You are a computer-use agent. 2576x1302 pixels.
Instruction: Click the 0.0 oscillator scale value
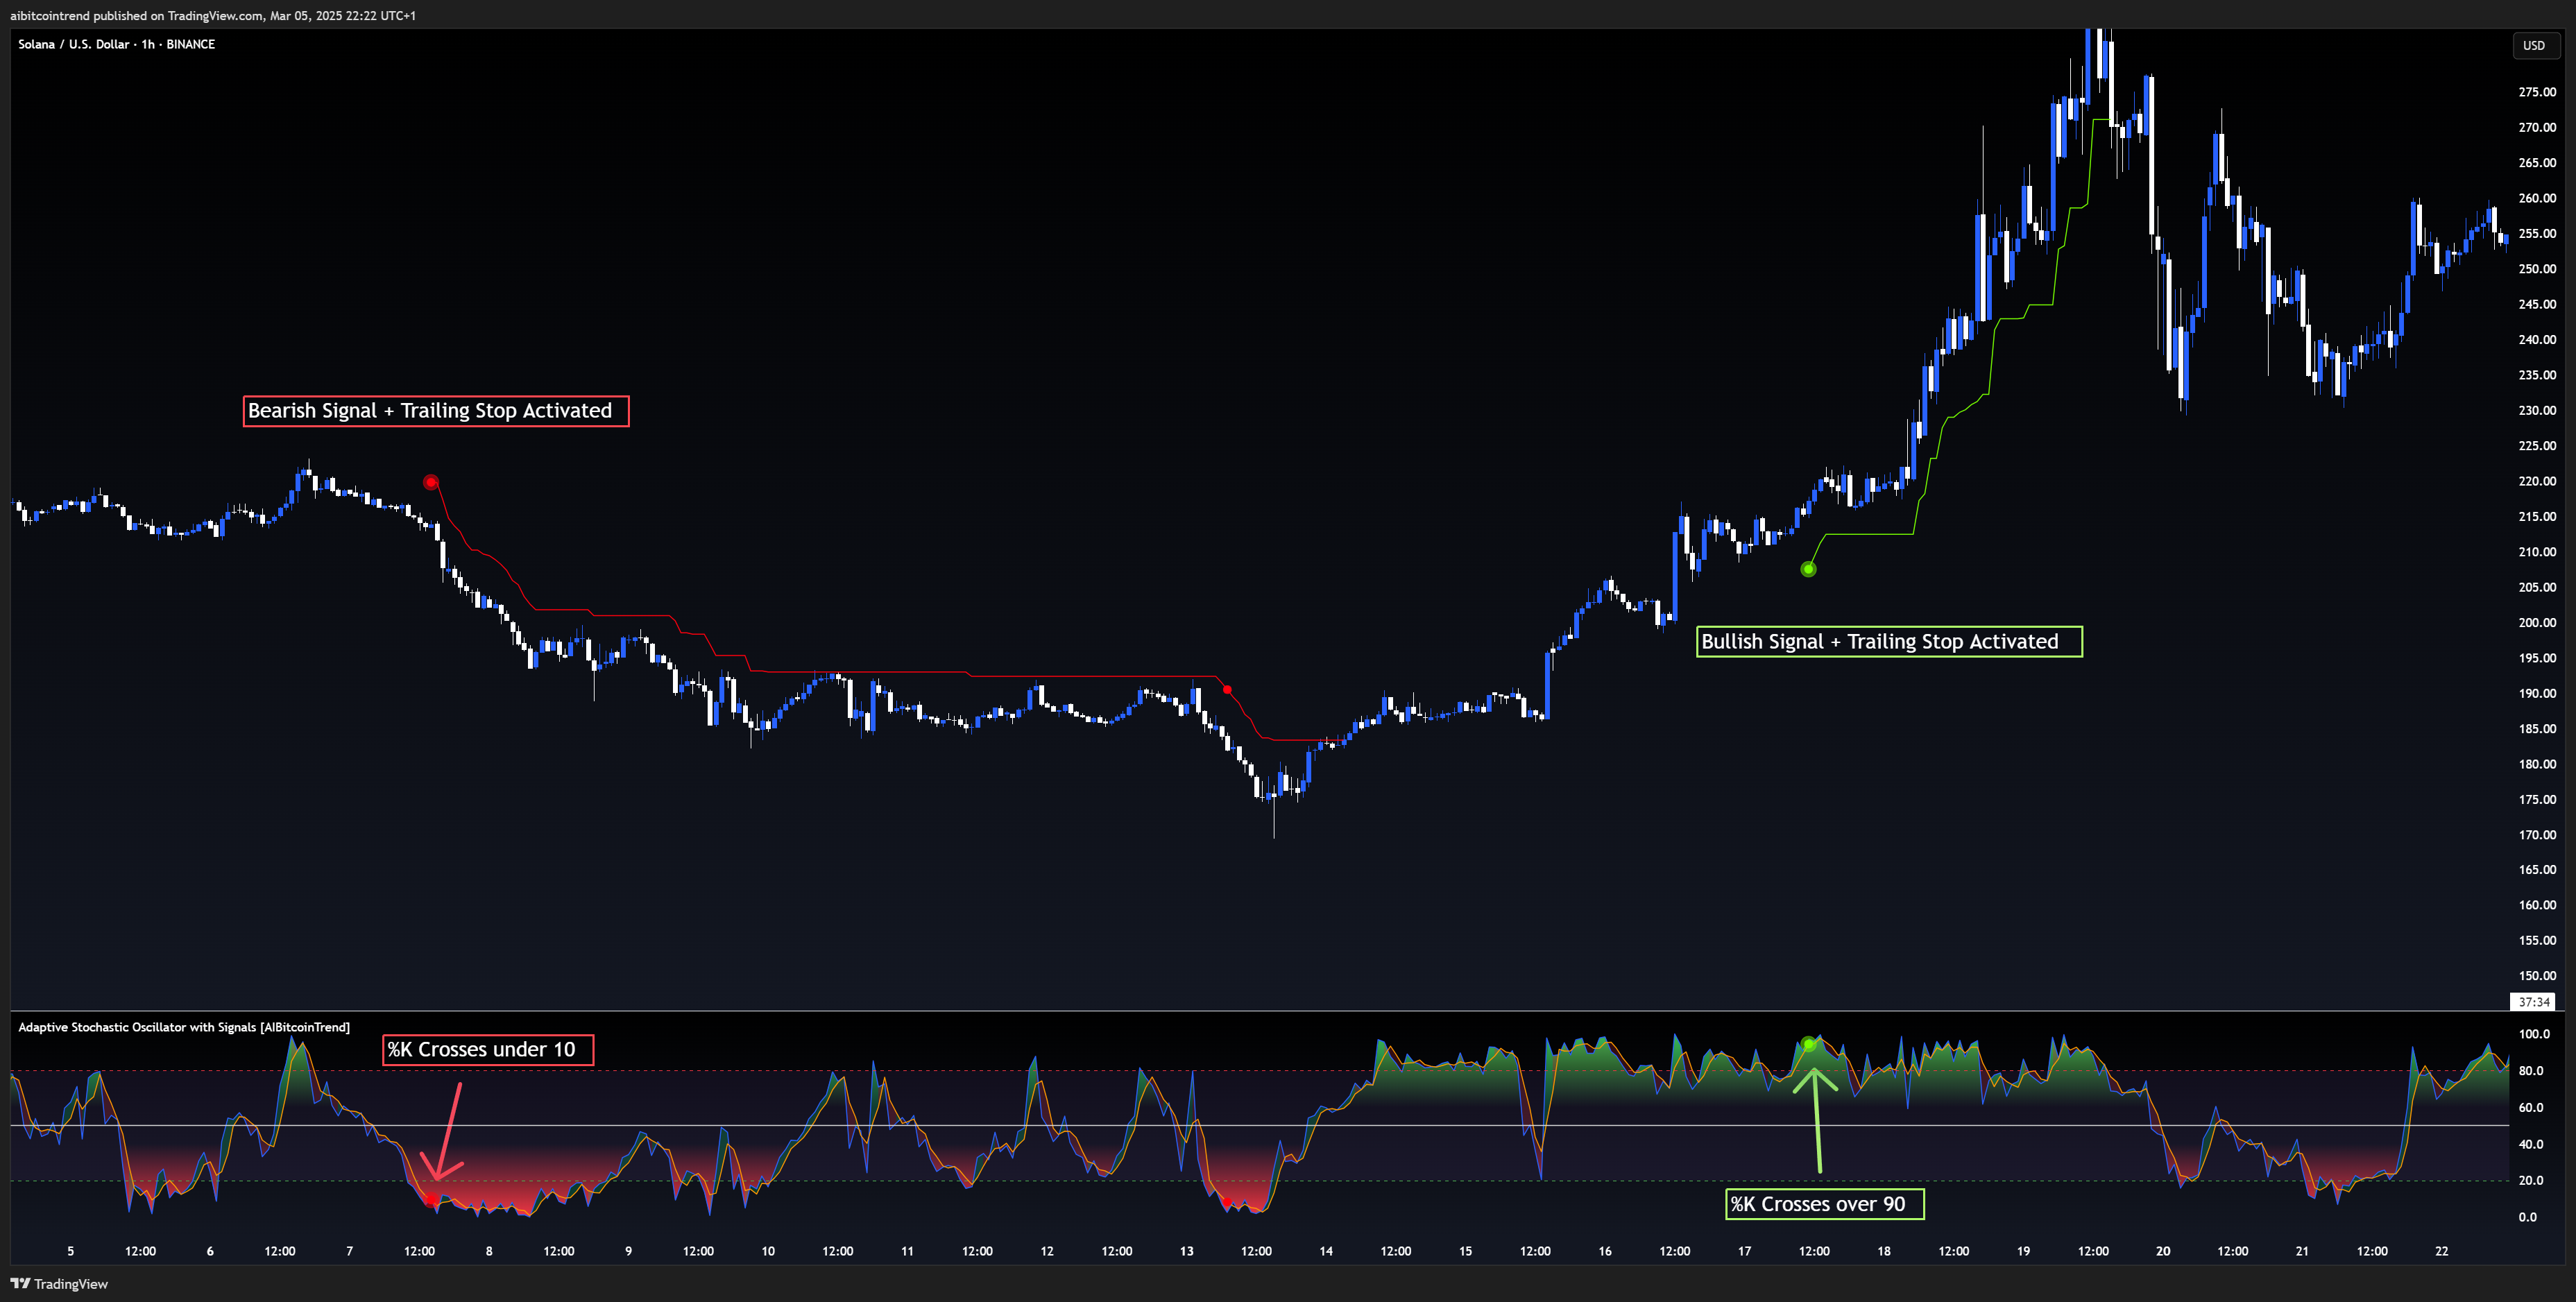[x=2528, y=1217]
